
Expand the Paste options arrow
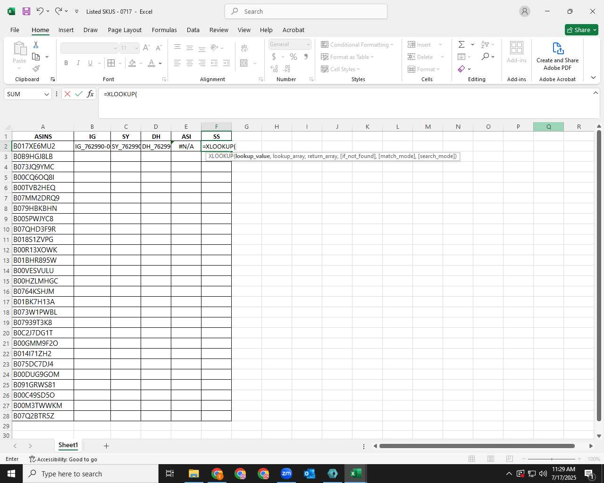19,68
